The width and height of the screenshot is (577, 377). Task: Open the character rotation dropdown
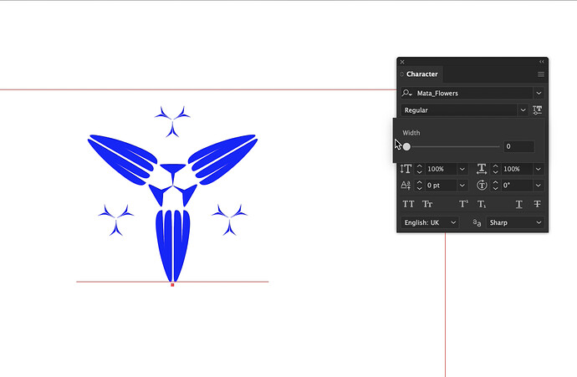point(539,186)
